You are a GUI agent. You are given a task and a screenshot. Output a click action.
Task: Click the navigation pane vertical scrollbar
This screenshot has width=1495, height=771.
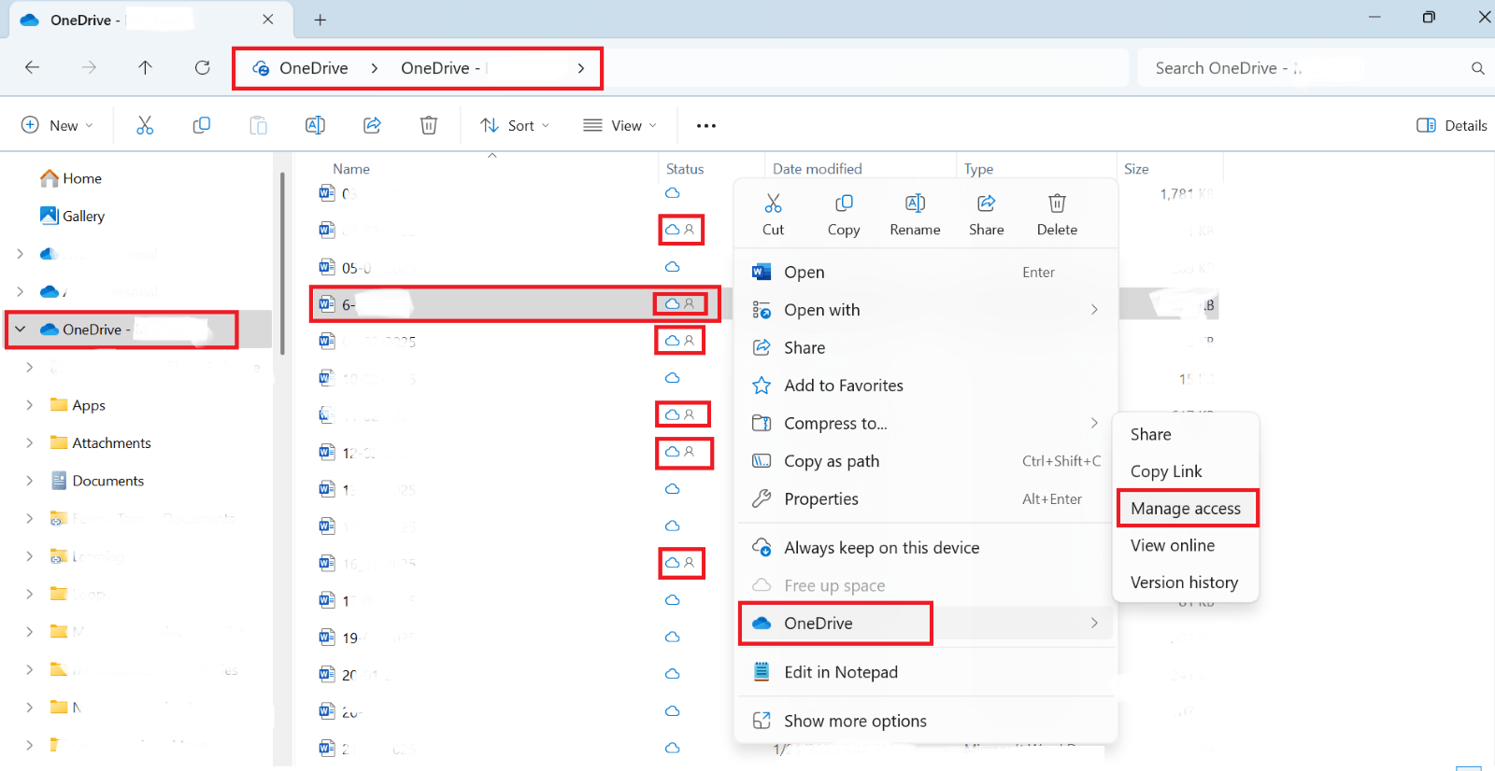(282, 263)
